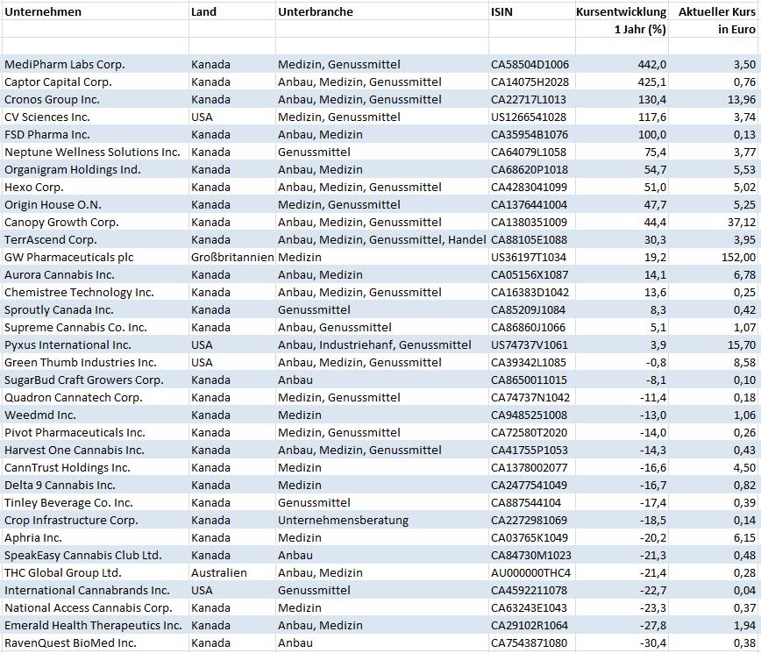Screen dimensions: 761x653
Task: Click the MediPharm Labs Corp. cell
Action: 95,64
